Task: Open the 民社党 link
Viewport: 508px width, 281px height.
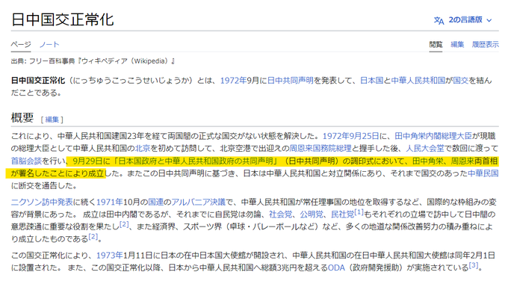Action: [342, 214]
